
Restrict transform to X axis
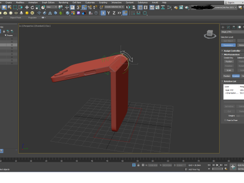point(103,13)
